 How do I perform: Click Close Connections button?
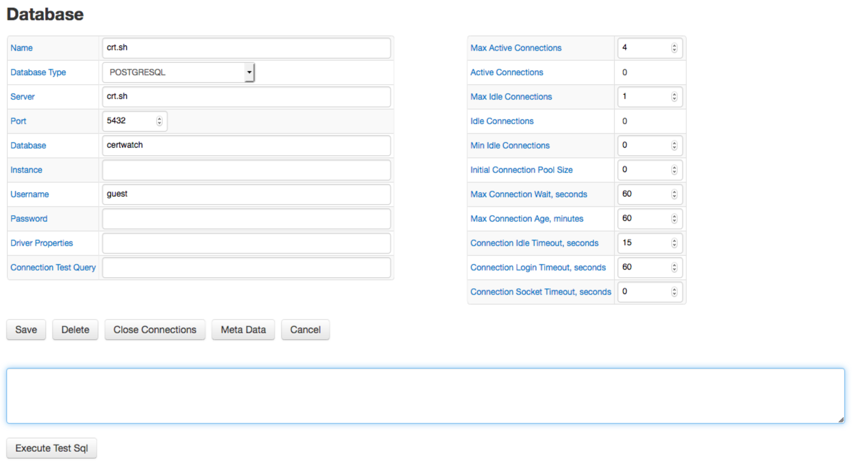pos(155,330)
